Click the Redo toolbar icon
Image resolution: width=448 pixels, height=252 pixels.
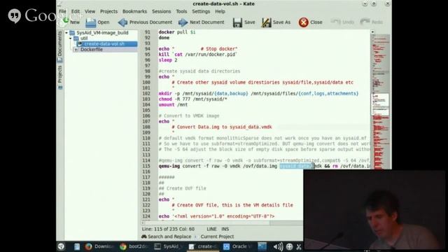pyautogui.click(x=365, y=22)
